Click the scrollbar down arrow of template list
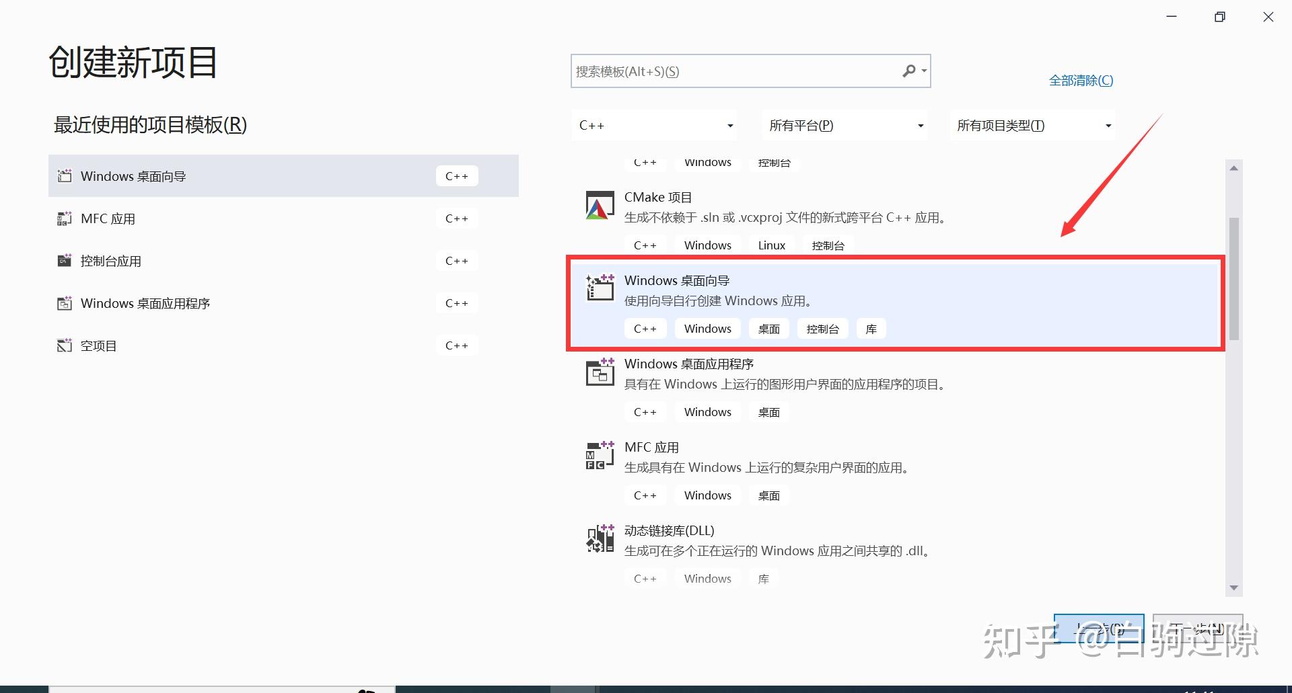 coord(1233,587)
